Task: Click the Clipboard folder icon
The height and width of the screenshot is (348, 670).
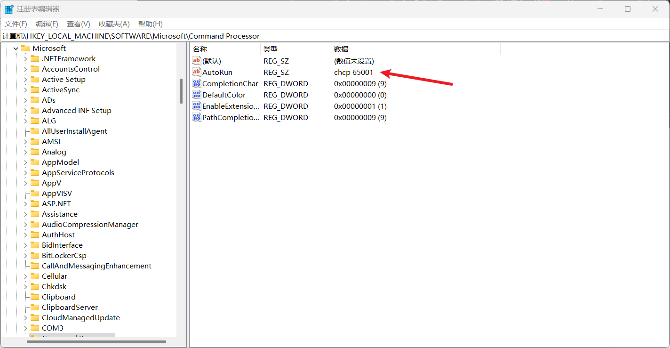Action: (x=35, y=297)
